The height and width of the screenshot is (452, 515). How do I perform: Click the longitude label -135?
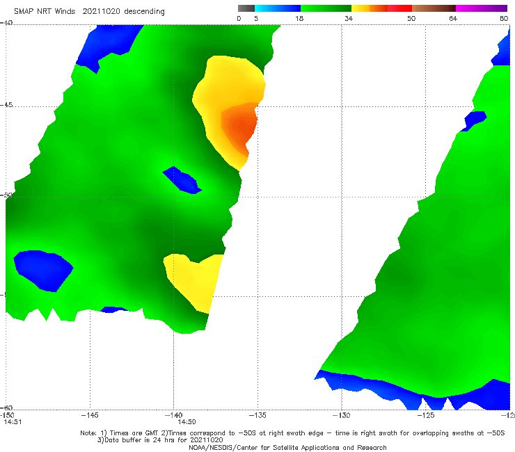(257, 415)
